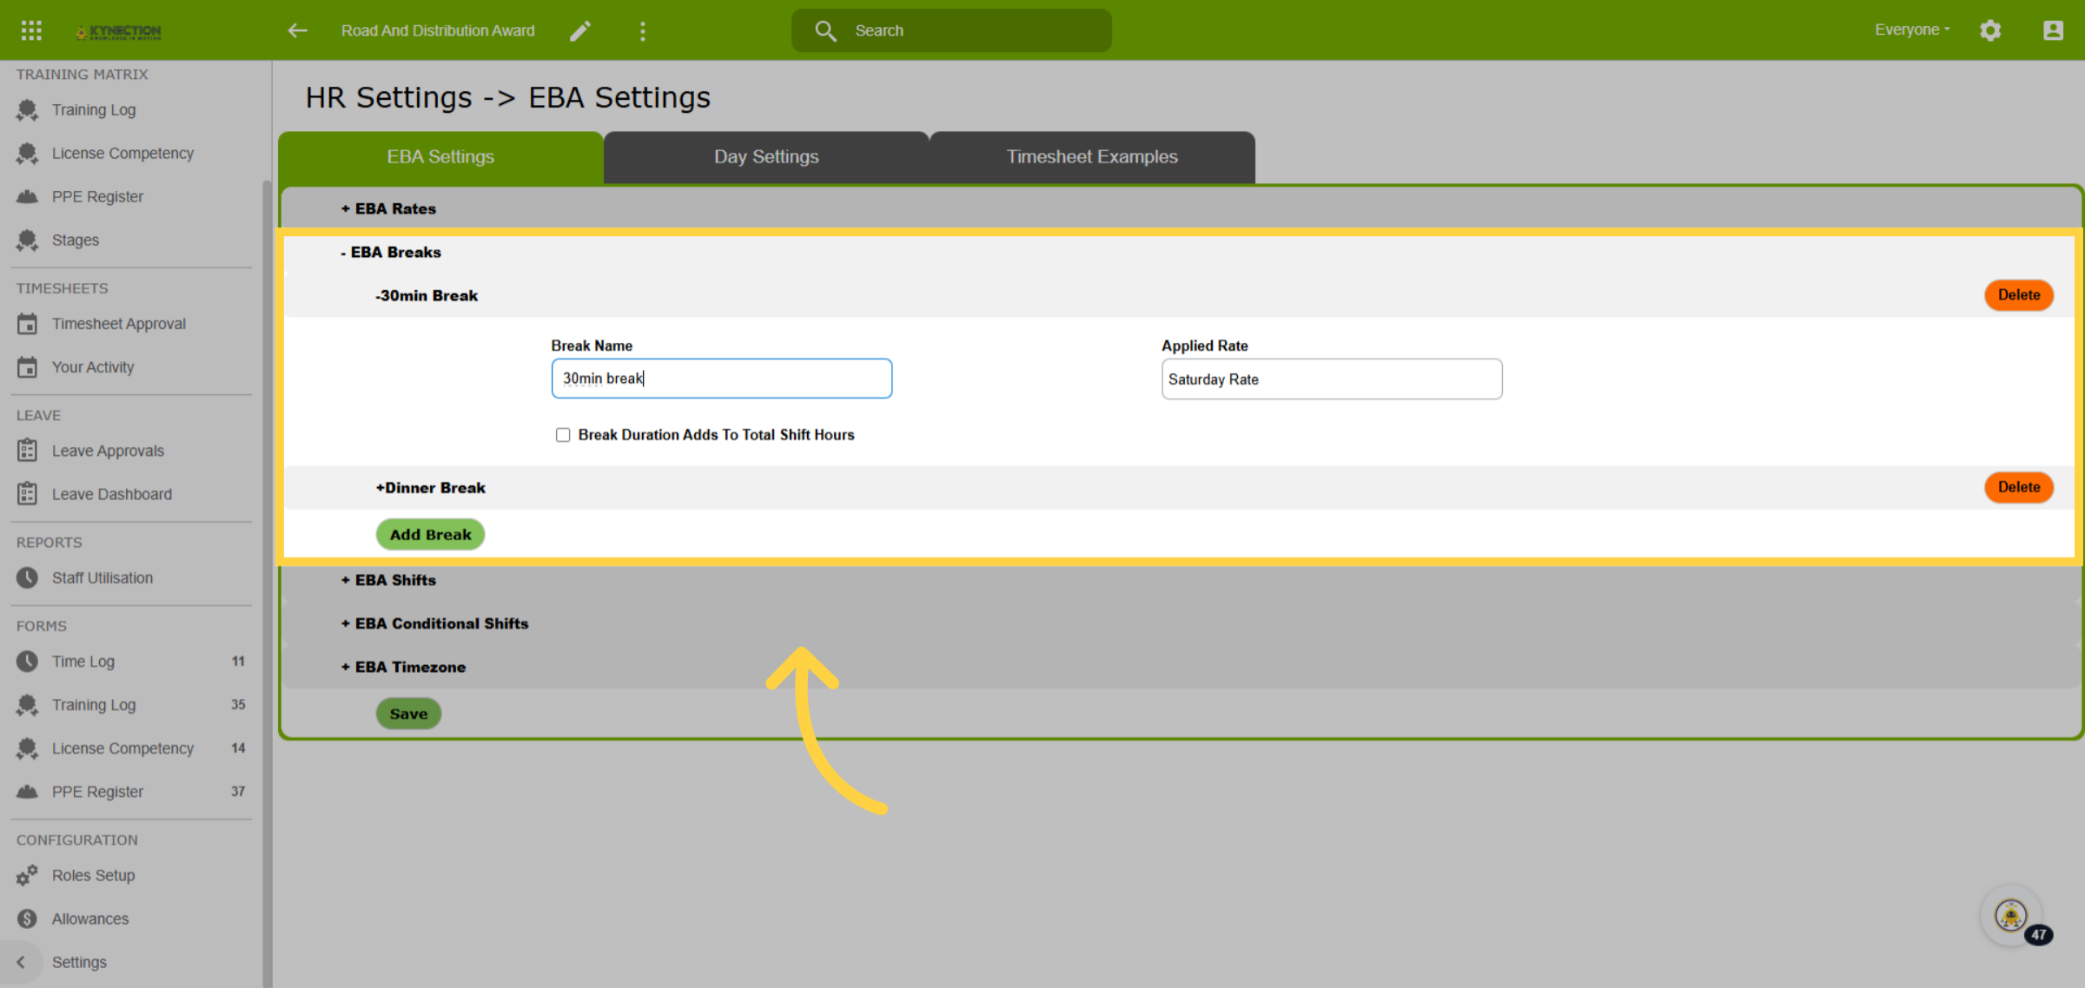Click the 35 count beside Training Log
2085x988 pixels.
238,705
